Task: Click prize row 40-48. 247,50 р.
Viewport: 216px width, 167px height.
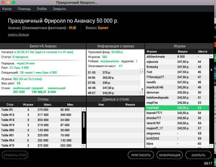Action: 114,88
